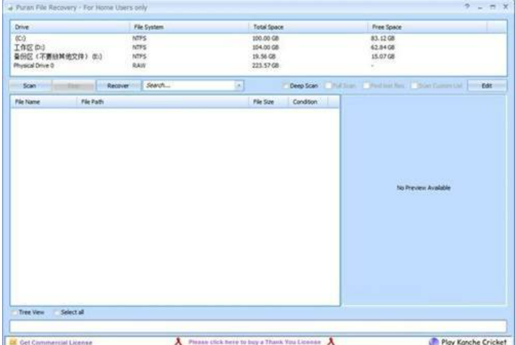Sort results by File Name column header
Viewport: 515px width, 345px height.
[x=43, y=102]
